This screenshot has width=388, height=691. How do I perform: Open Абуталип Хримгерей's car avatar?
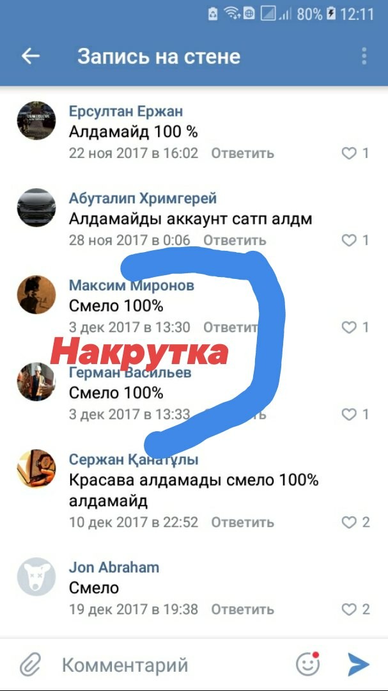coord(36,207)
